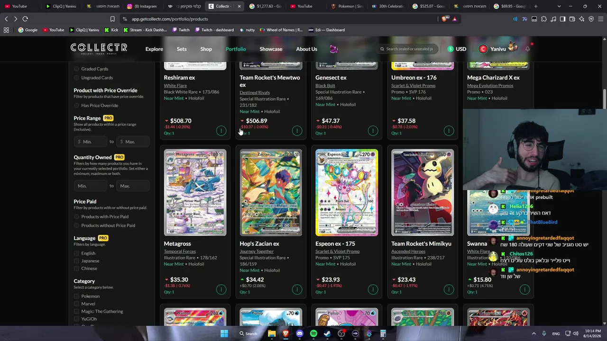The image size is (607, 341).
Task: Click the maximum Quantity Owned field
Action: (132, 186)
